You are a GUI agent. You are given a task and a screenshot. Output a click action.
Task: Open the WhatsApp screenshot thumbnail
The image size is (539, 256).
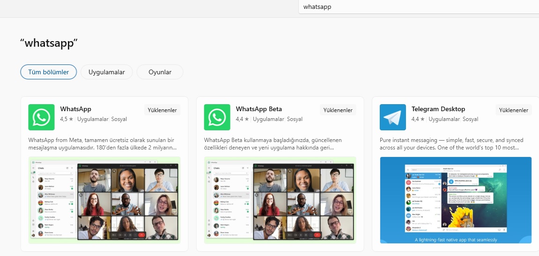104,200
